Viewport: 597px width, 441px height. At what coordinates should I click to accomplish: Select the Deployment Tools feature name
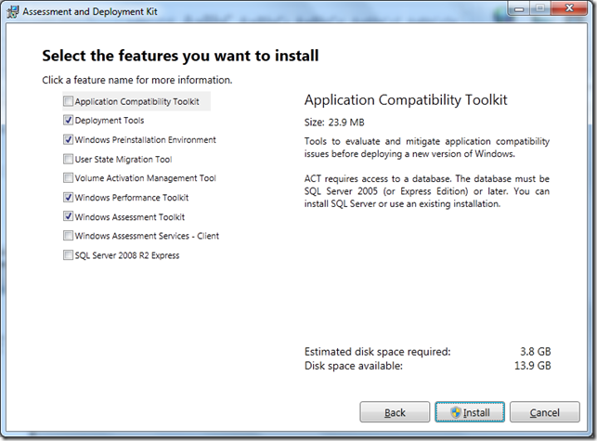[x=110, y=121]
